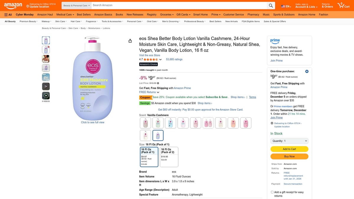Open the ratings breakdown via the 4.7 chevron

(160, 59)
